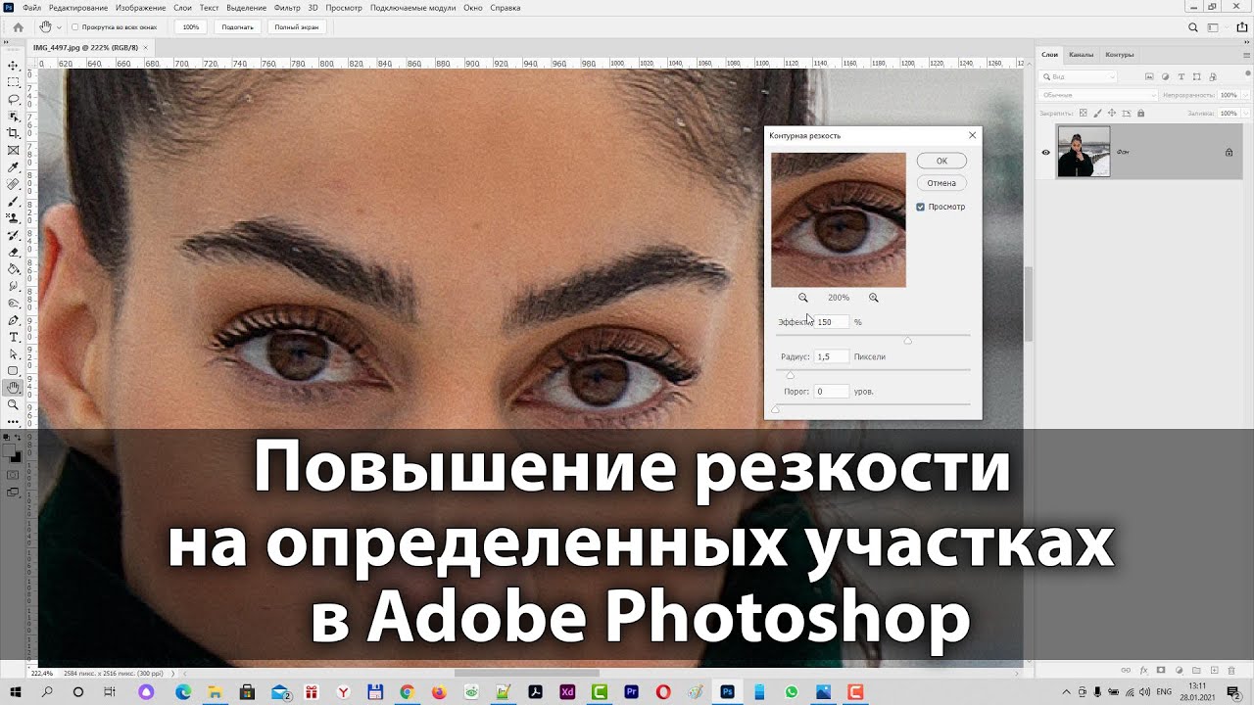
Task: Switch to the Контуры tab
Action: pos(1119,55)
